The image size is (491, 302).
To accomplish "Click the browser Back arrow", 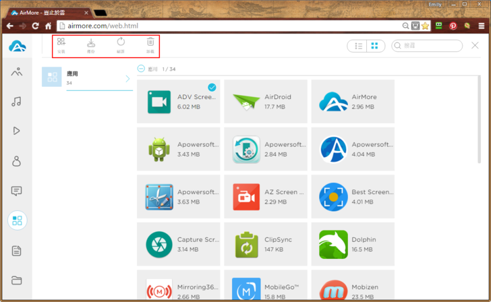I will click(x=10, y=26).
